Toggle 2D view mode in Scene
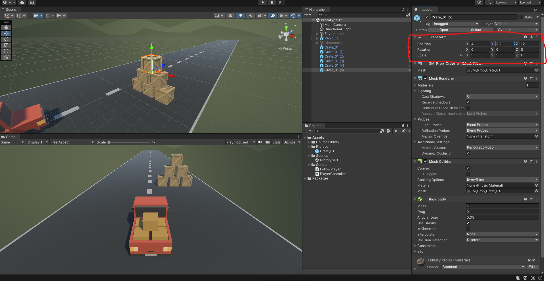Image resolution: width=547 pixels, height=281 pixels. (x=230, y=16)
